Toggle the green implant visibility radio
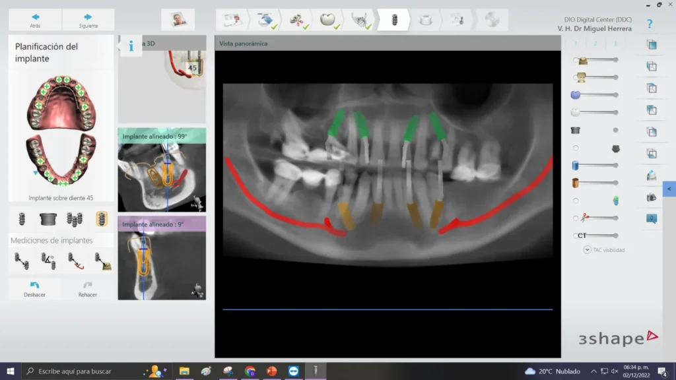Viewport: 676px width, 380px height. click(x=576, y=201)
